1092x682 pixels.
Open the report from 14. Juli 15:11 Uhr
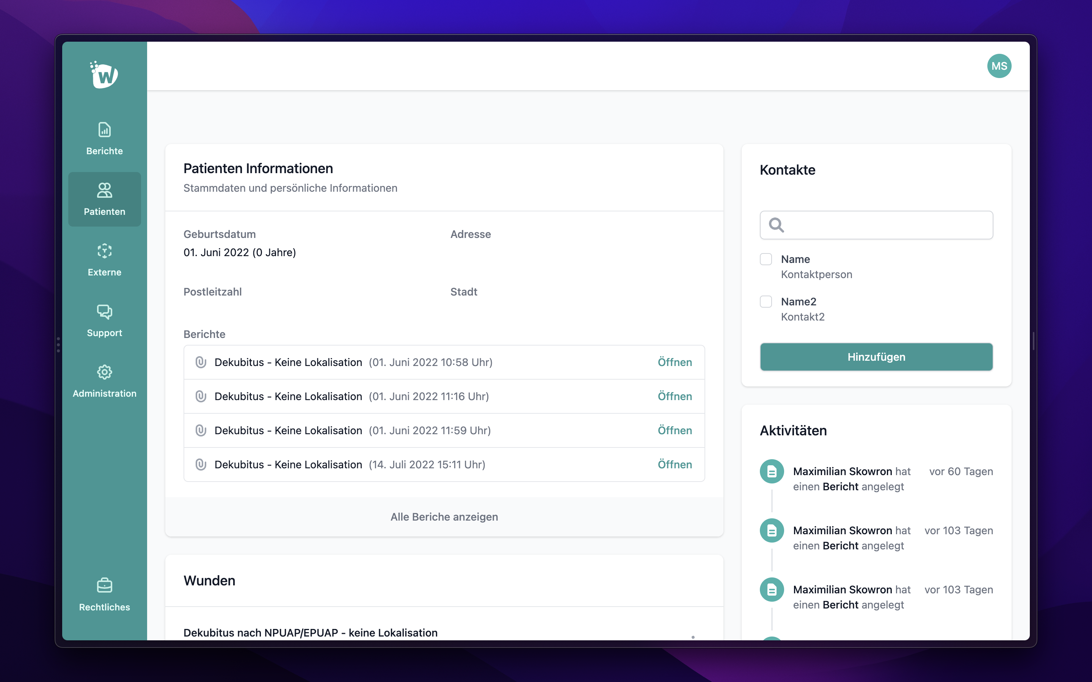point(675,465)
